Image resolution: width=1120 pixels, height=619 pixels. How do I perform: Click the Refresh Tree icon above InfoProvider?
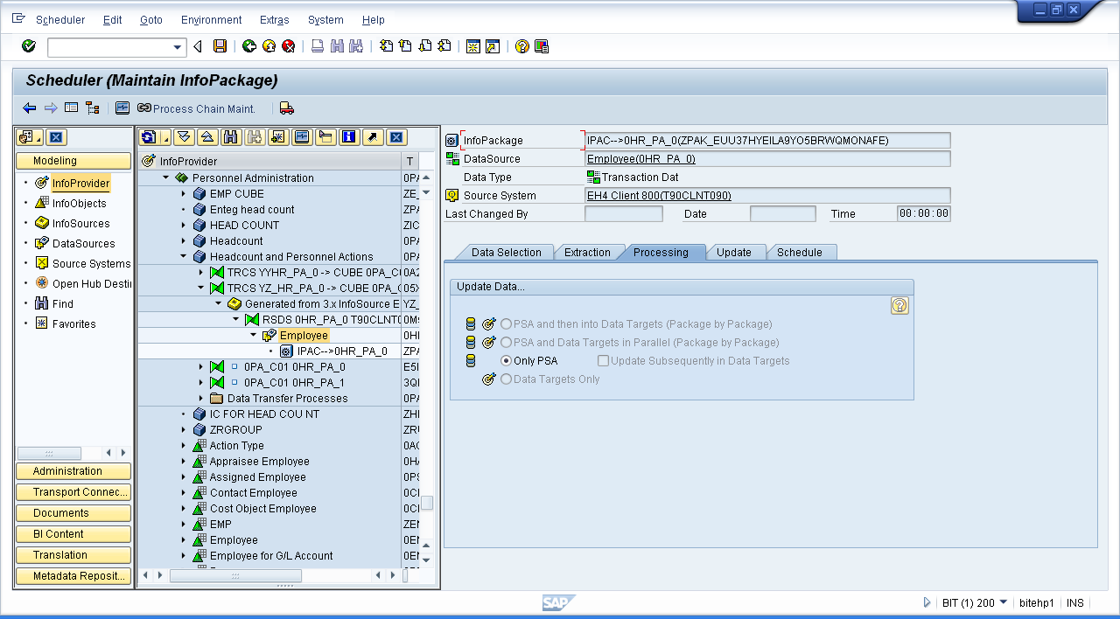tap(149, 136)
